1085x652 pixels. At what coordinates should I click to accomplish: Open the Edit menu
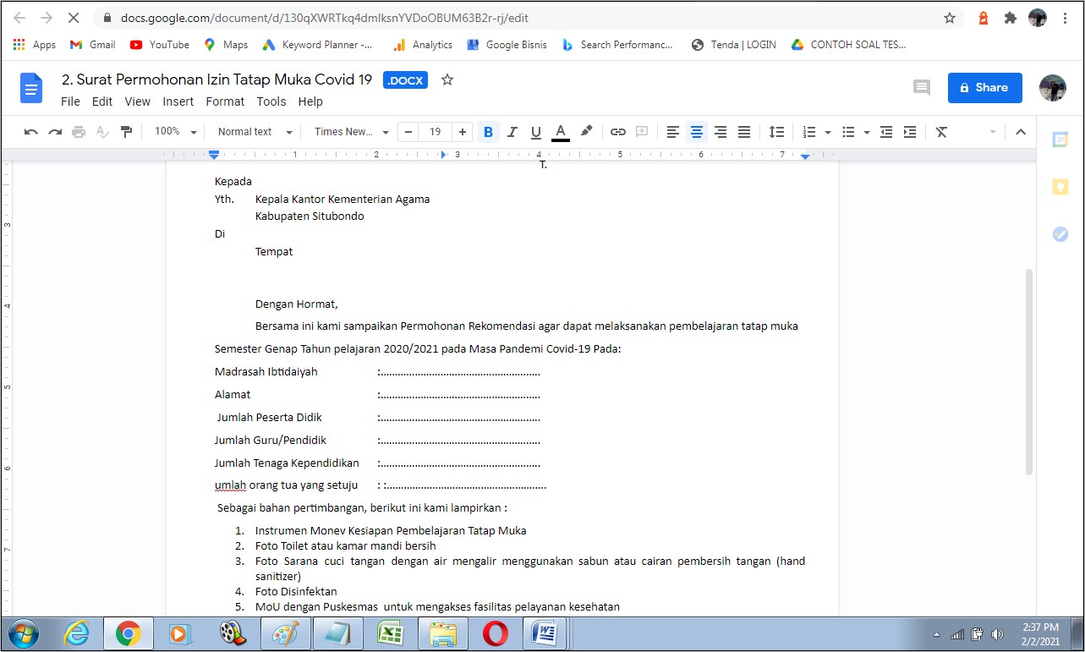(102, 101)
